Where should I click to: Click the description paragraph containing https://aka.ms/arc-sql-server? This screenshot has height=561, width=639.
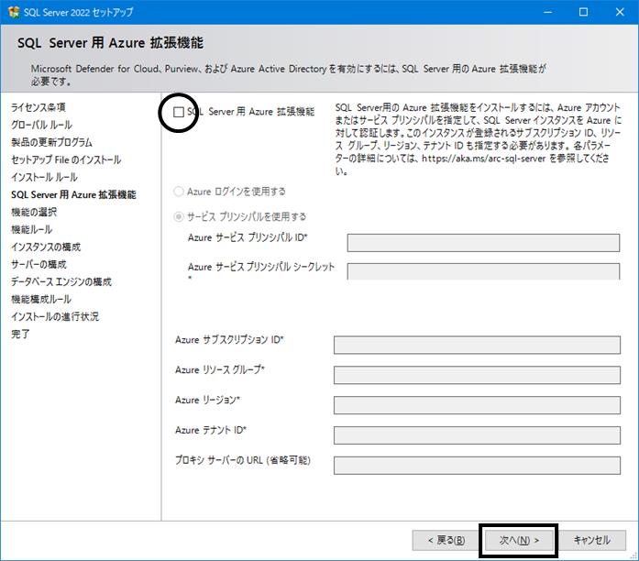[x=479, y=139]
